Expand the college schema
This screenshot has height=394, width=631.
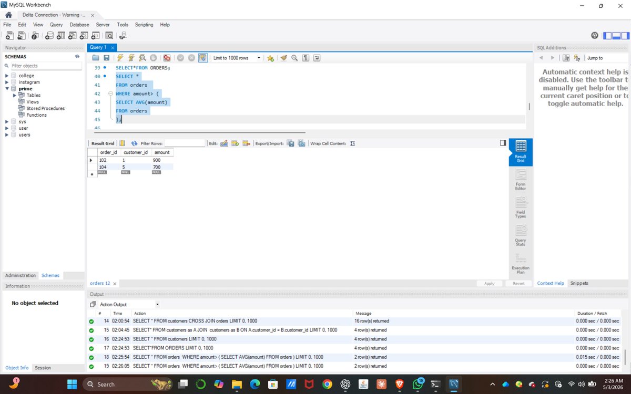coord(7,76)
